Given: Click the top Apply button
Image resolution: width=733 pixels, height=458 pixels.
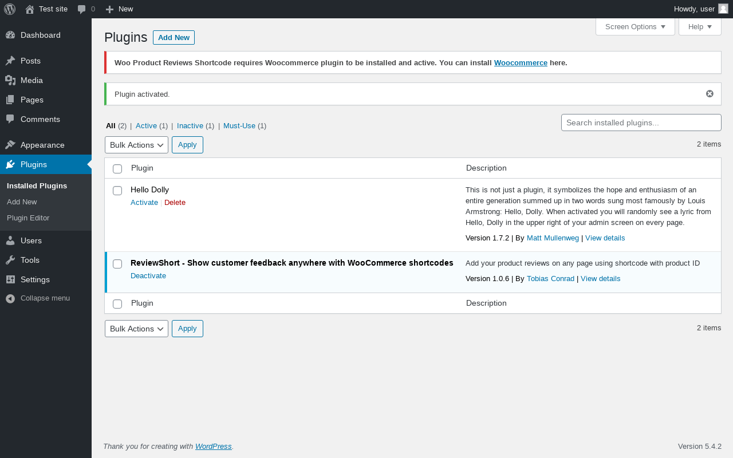Looking at the screenshot, I should 187,145.
